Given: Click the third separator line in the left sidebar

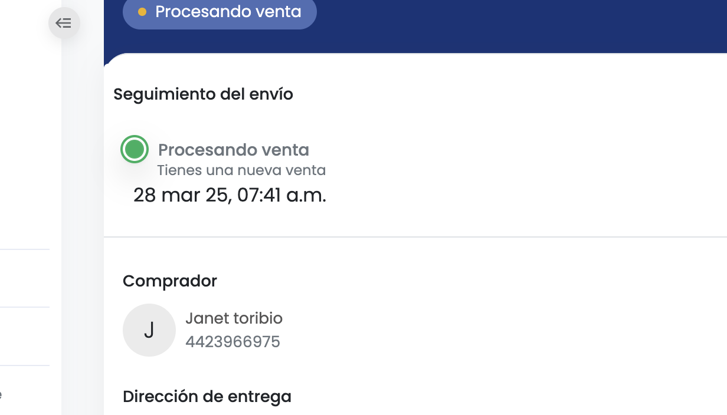Looking at the screenshot, I should click(24, 365).
